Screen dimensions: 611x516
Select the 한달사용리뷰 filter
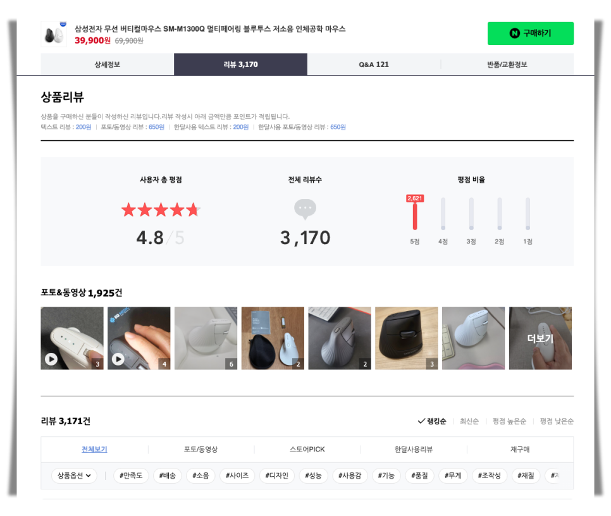click(x=414, y=450)
